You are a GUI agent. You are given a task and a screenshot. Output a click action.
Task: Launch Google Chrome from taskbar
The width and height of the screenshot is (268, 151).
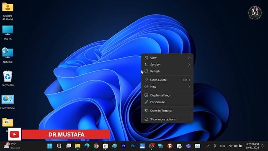(96, 146)
